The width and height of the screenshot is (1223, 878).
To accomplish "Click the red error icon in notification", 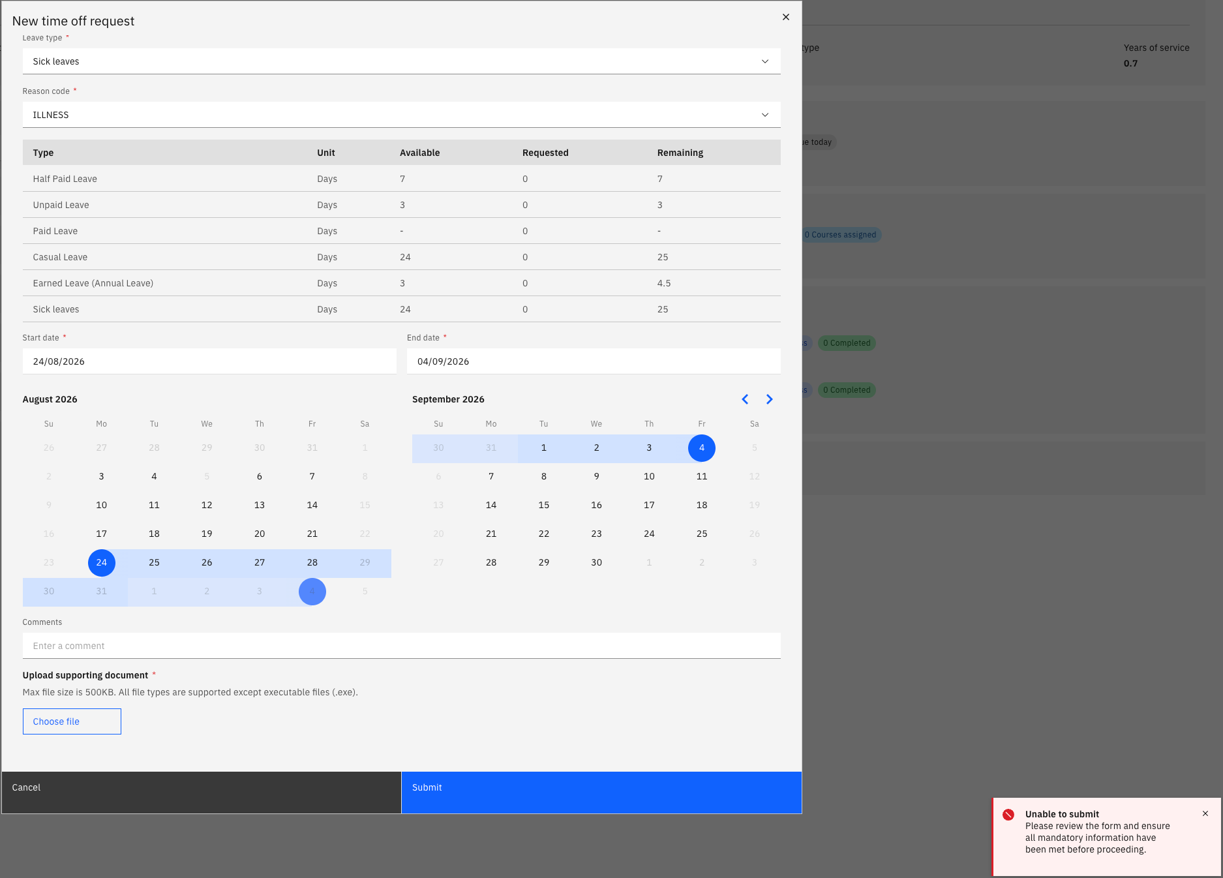I will point(1008,815).
